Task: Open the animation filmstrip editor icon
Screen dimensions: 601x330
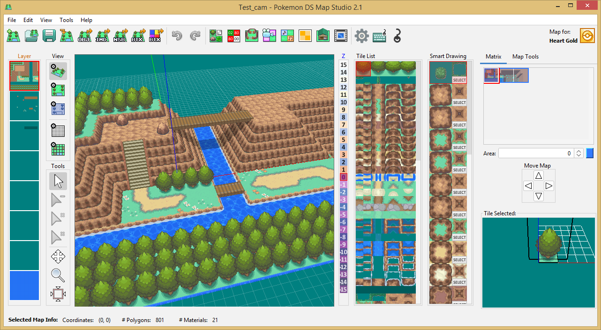Action: tap(341, 36)
